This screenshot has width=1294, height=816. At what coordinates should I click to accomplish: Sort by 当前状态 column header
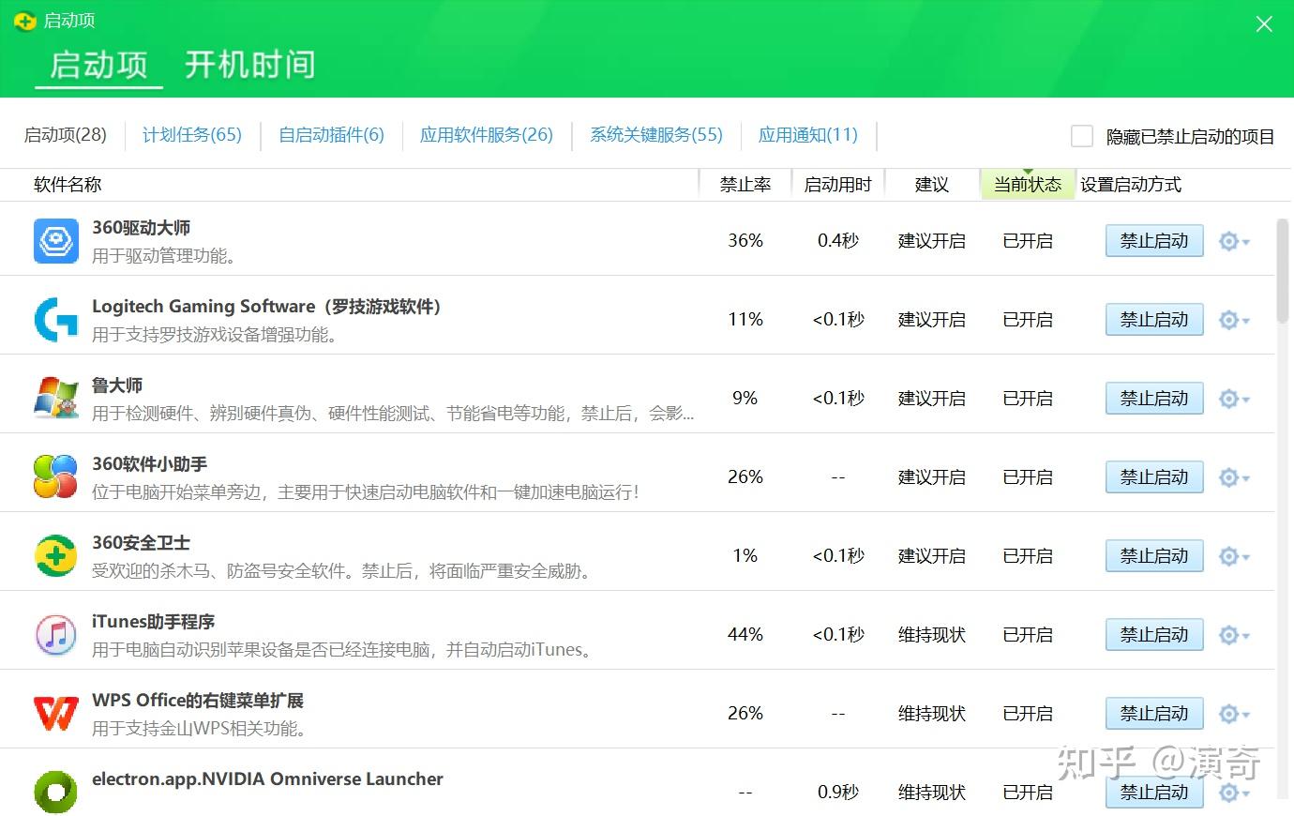pos(1028,185)
